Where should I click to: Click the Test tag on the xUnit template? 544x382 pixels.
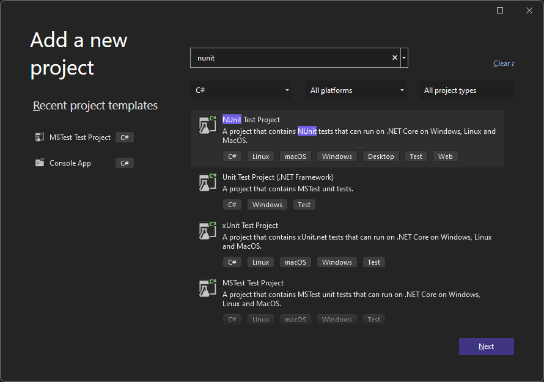(373, 262)
